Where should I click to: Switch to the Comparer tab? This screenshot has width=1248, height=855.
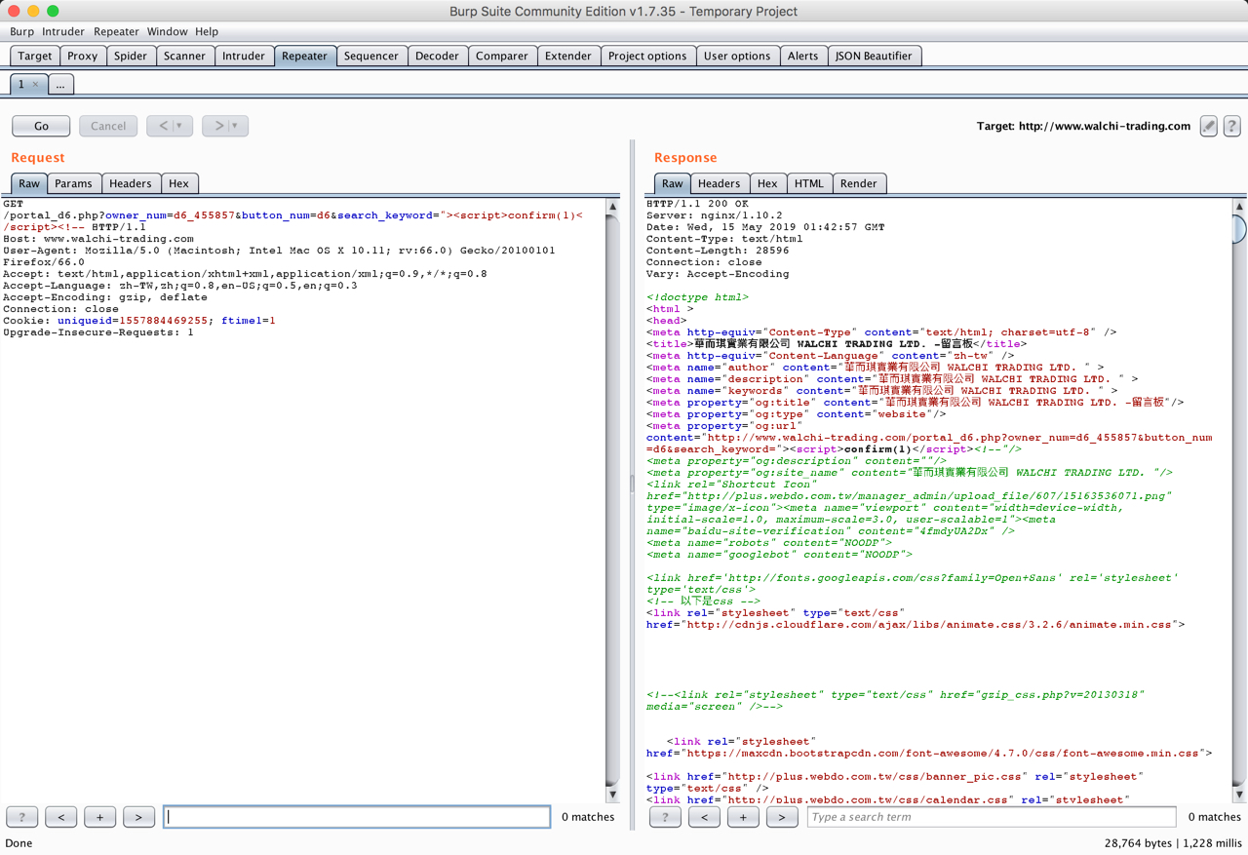[502, 56]
